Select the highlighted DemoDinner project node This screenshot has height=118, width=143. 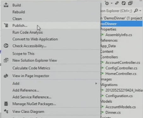tap(122, 24)
